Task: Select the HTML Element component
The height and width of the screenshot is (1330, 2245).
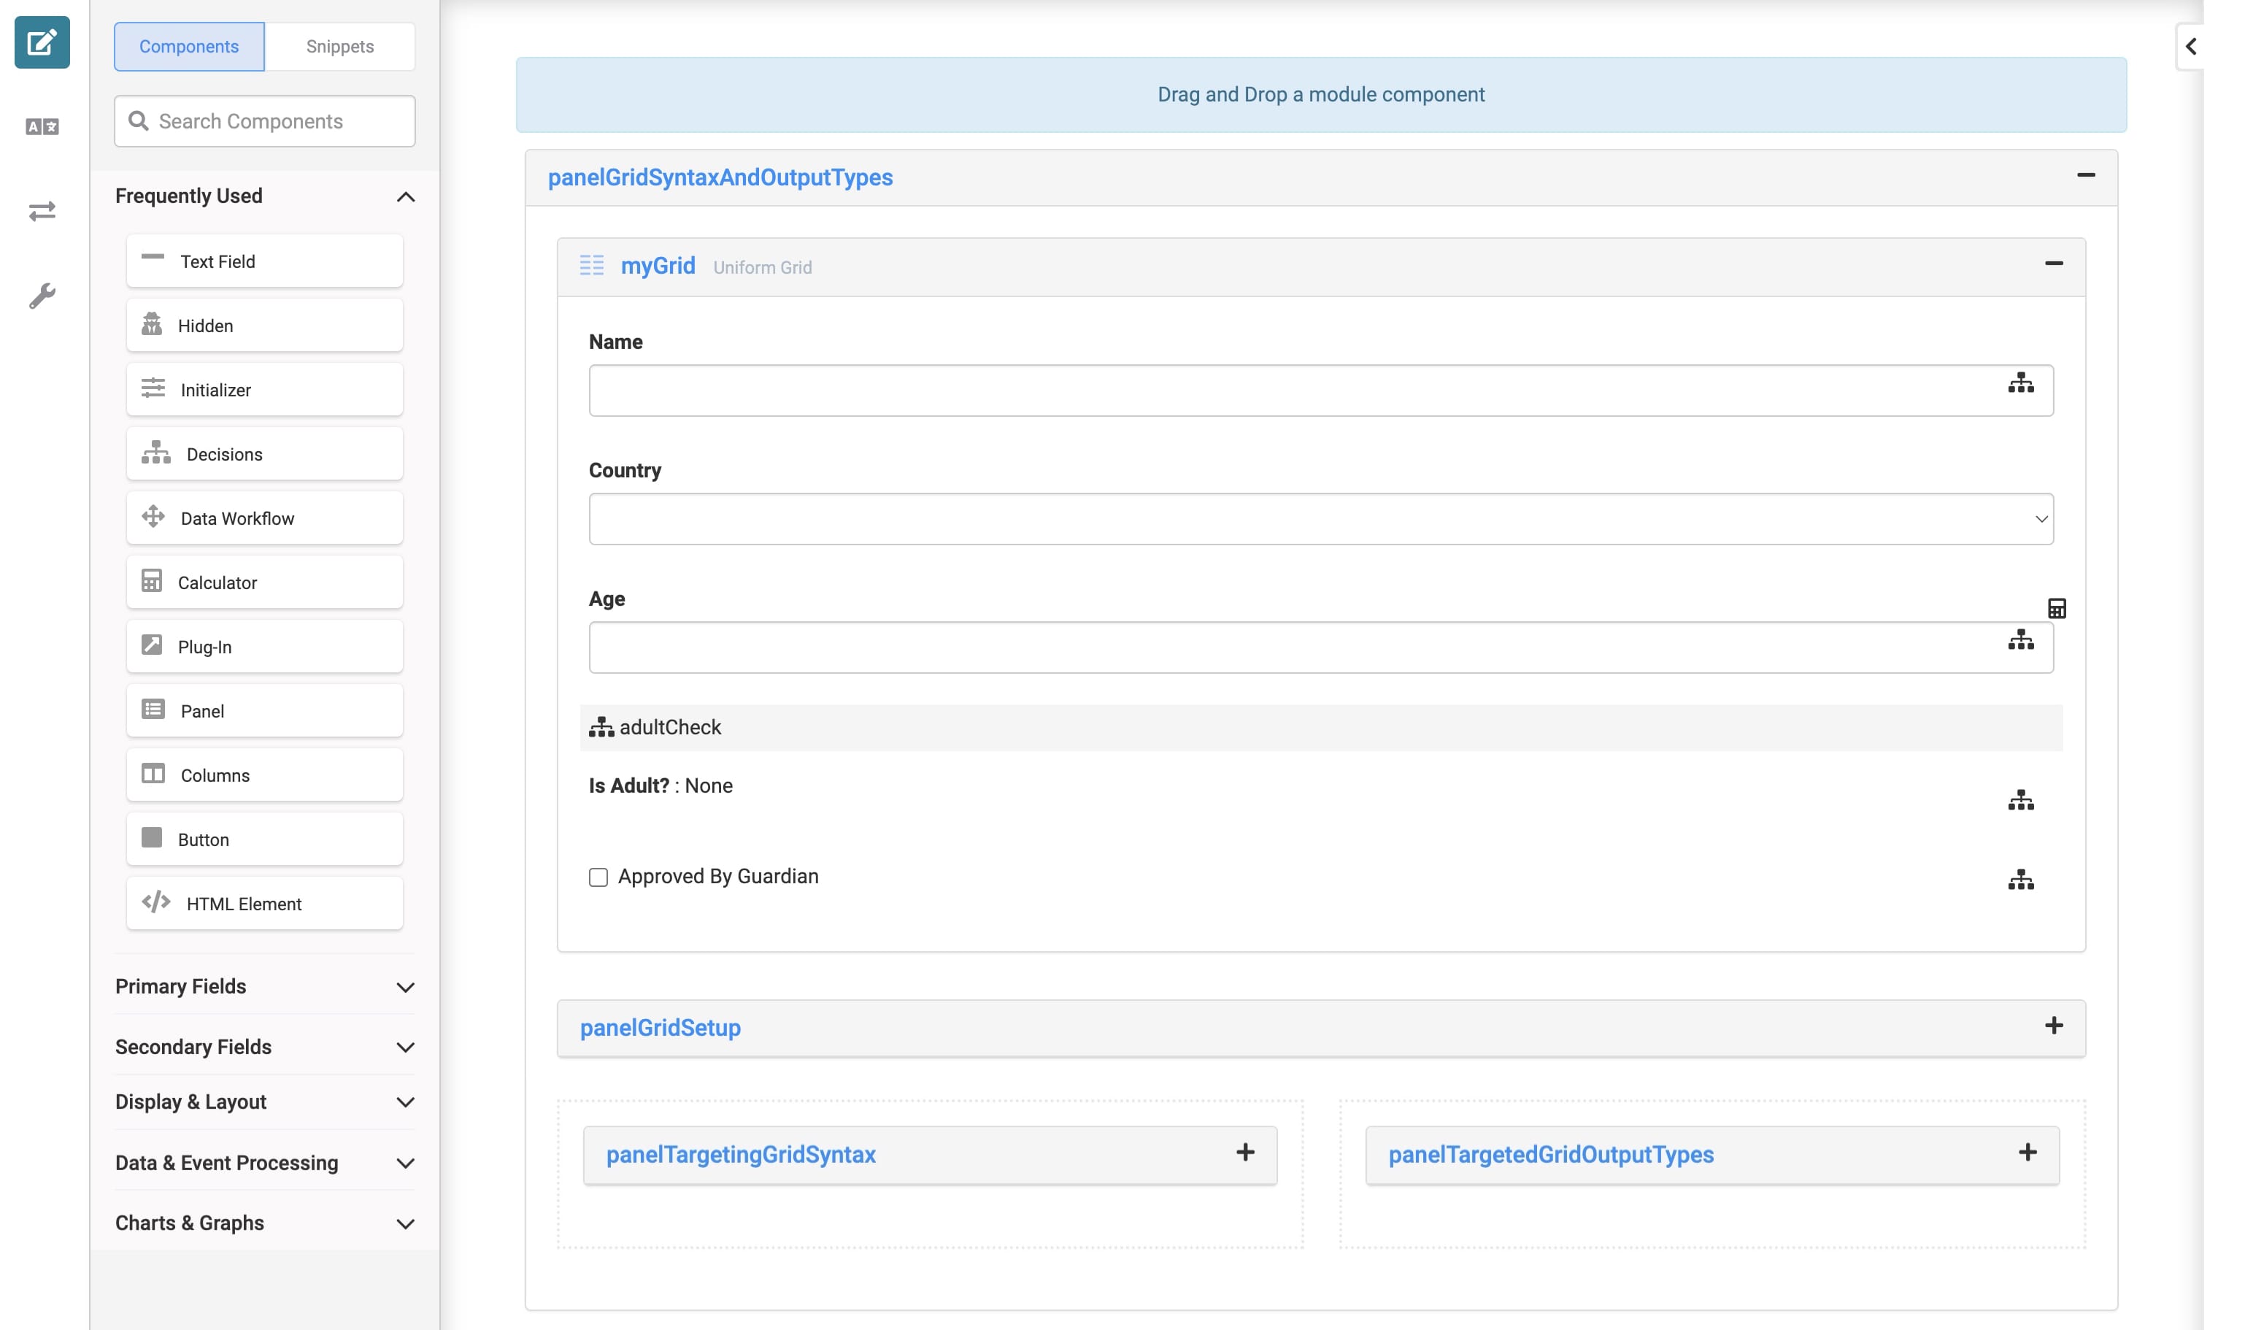Action: [x=265, y=904]
